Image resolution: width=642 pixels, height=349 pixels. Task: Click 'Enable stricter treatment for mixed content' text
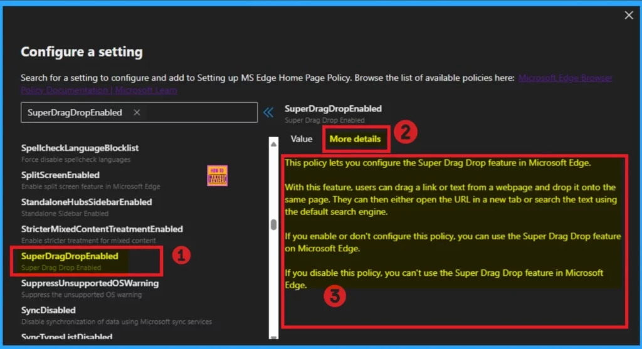point(88,241)
